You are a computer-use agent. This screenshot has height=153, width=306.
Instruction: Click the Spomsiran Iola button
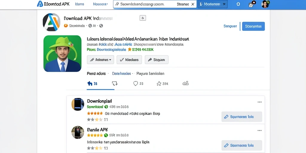[241, 117]
